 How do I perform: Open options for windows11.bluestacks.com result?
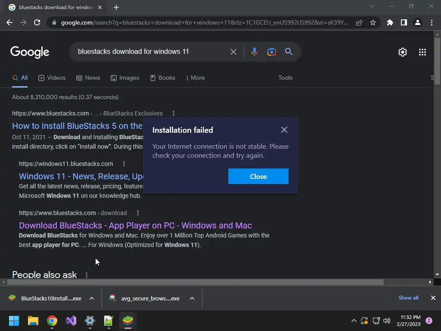(x=124, y=164)
